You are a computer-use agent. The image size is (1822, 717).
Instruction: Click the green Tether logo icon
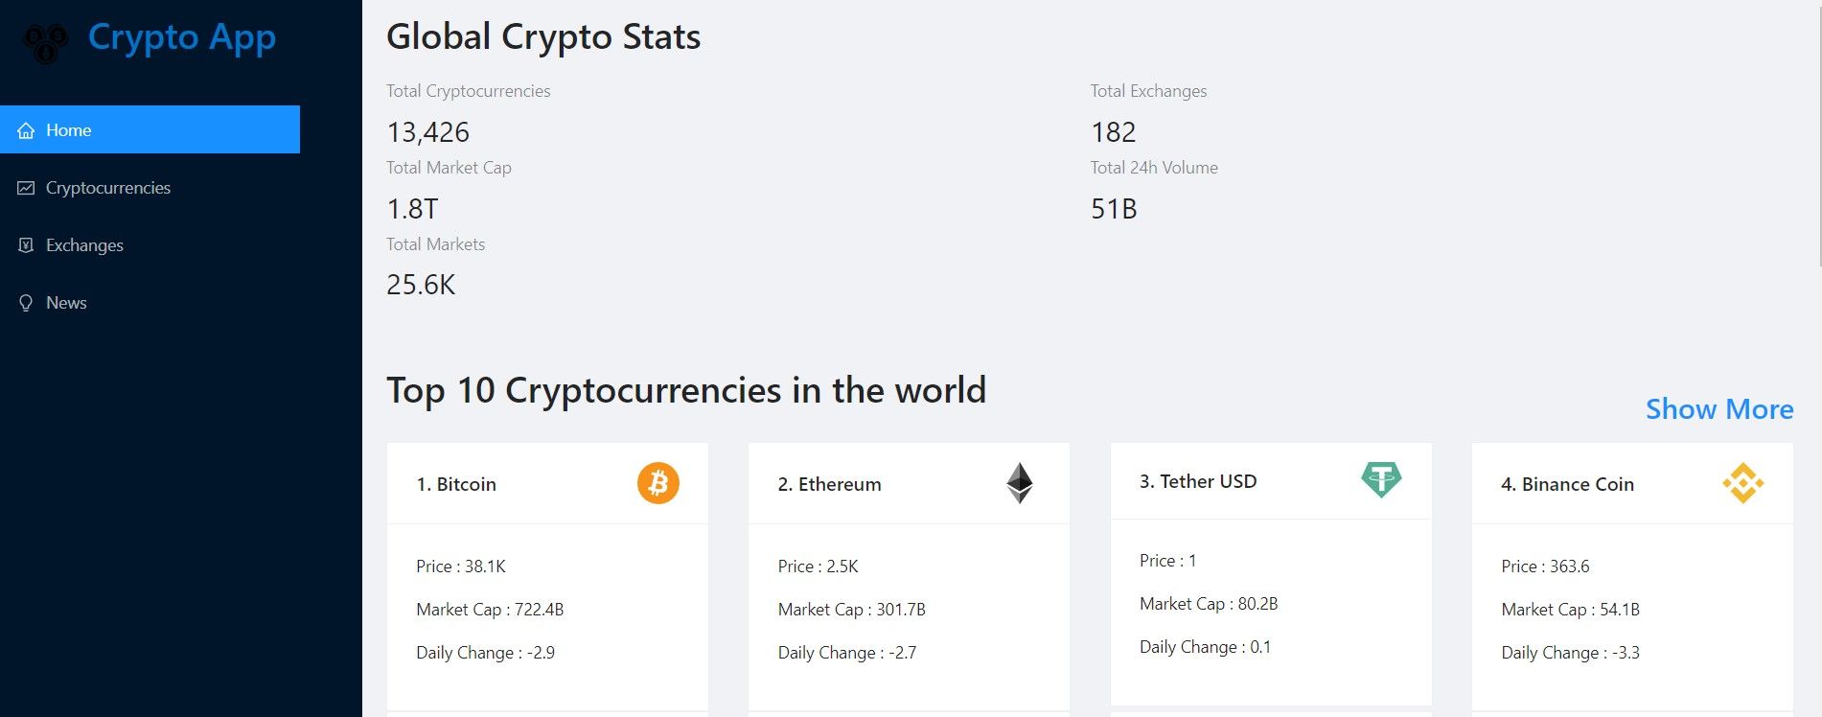coord(1381,479)
